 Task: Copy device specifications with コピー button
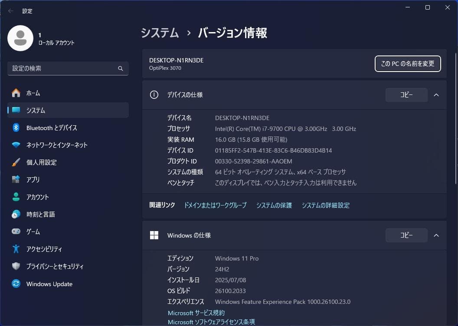(406, 95)
